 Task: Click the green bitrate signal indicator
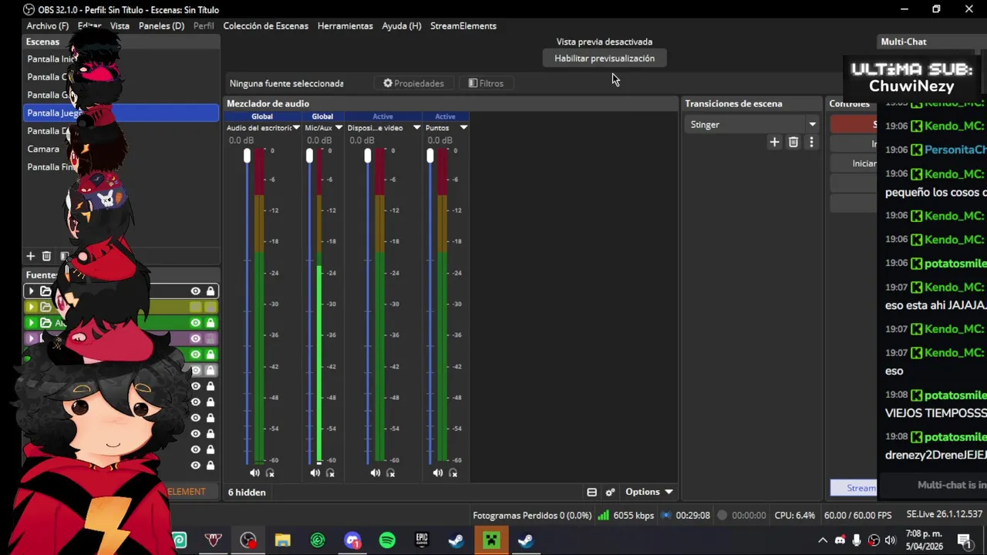pyautogui.click(x=604, y=515)
